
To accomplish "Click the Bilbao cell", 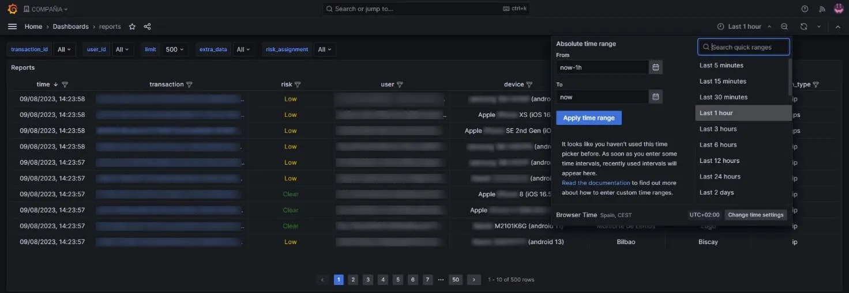I will click(626, 242).
